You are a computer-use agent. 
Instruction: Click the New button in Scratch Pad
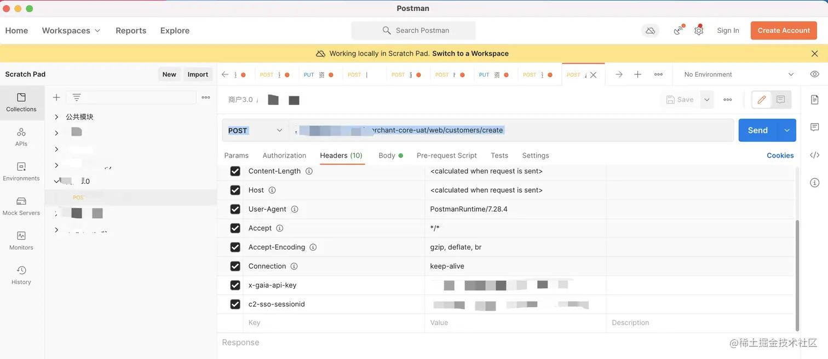point(169,74)
